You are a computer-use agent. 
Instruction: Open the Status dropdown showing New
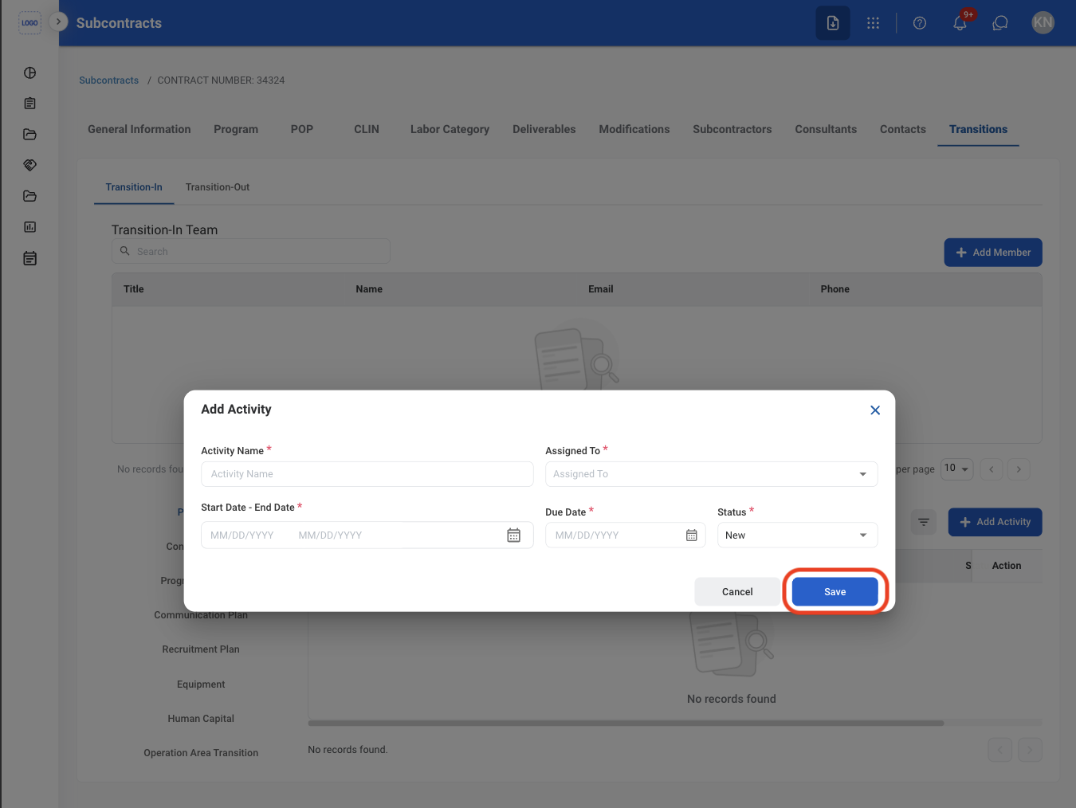coord(798,535)
